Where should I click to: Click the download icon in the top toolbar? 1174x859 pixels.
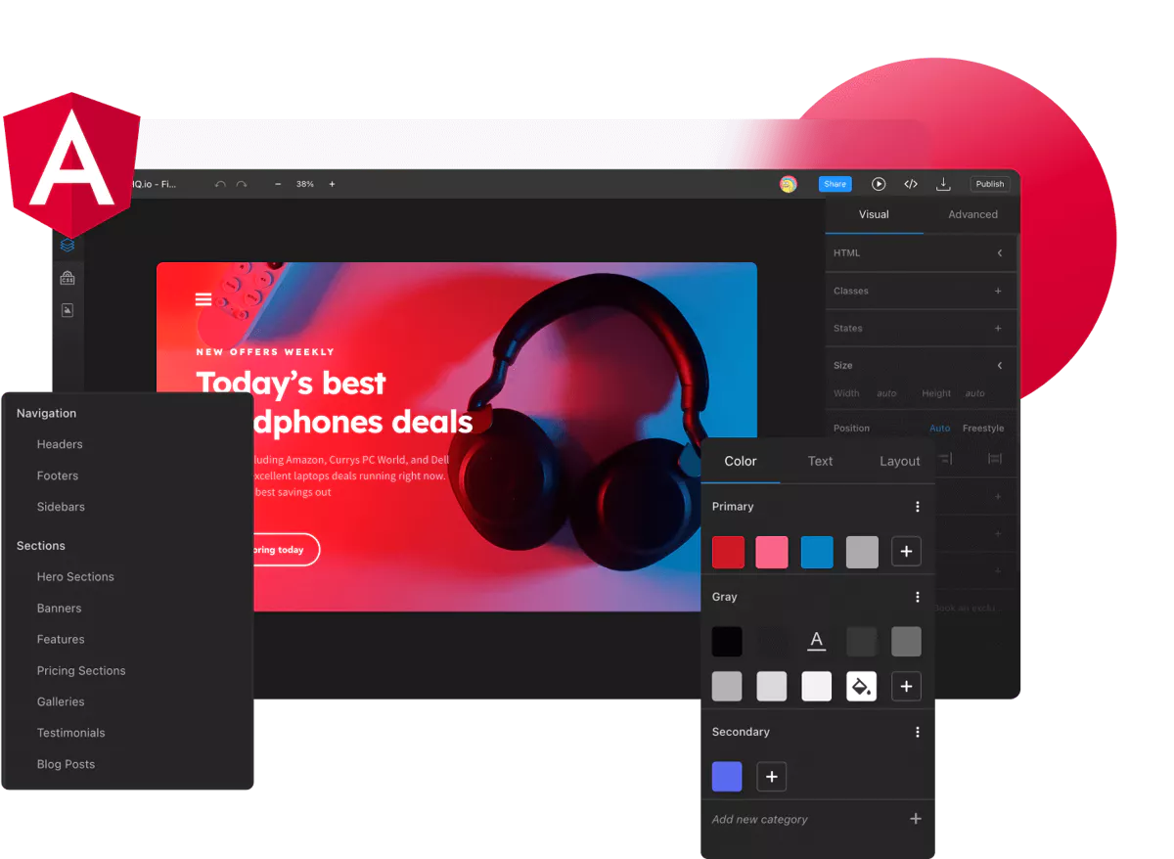[943, 183]
